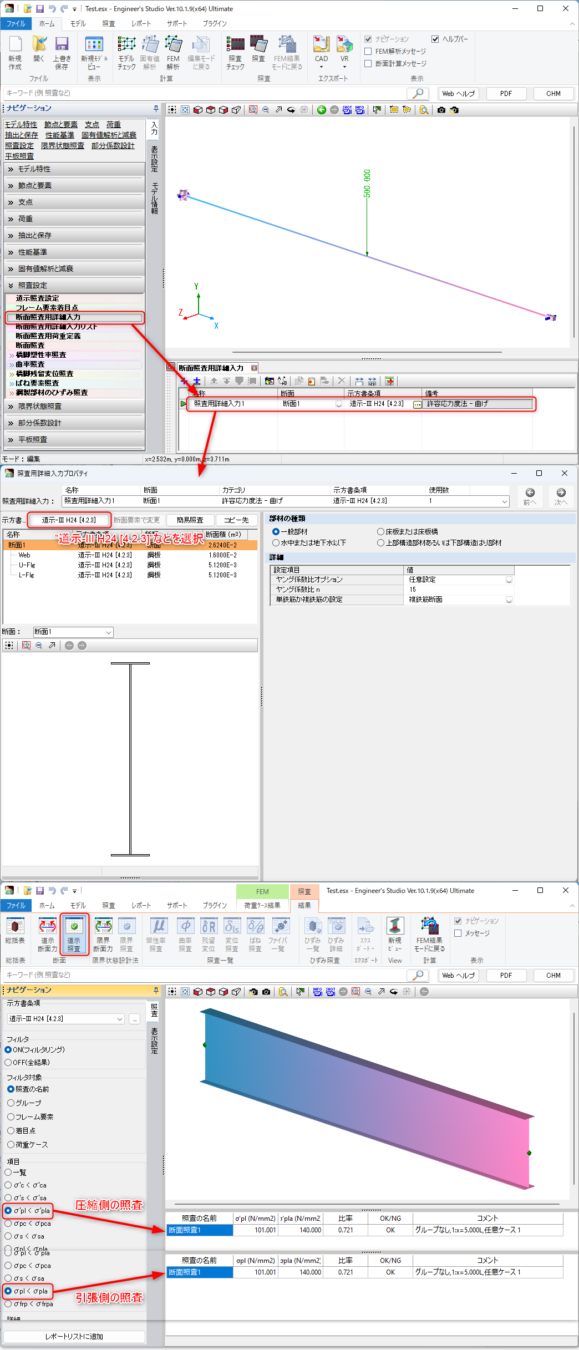The image size is (579, 1350).
Task: Click the keyword search input field at top
Action: coord(205,93)
